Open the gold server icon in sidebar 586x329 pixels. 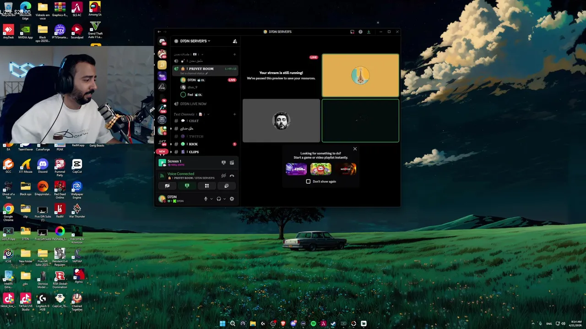click(162, 64)
